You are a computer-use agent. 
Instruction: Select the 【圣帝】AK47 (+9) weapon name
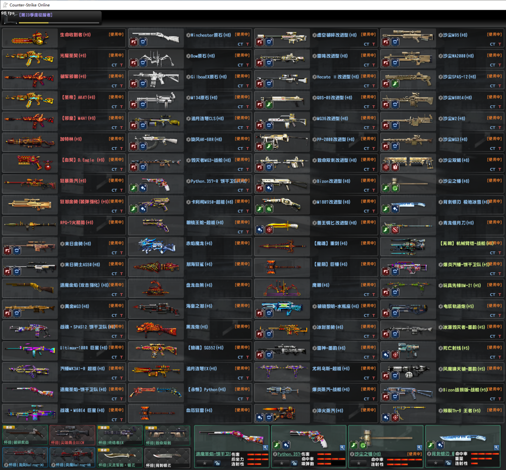pyautogui.click(x=78, y=97)
